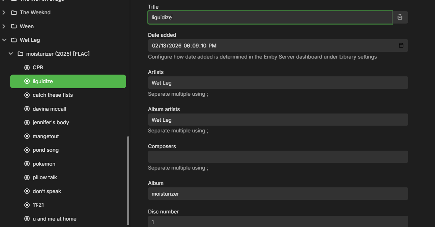Click the Album name field
Image resolution: width=435 pixels, height=227 pixels.
tap(278, 194)
